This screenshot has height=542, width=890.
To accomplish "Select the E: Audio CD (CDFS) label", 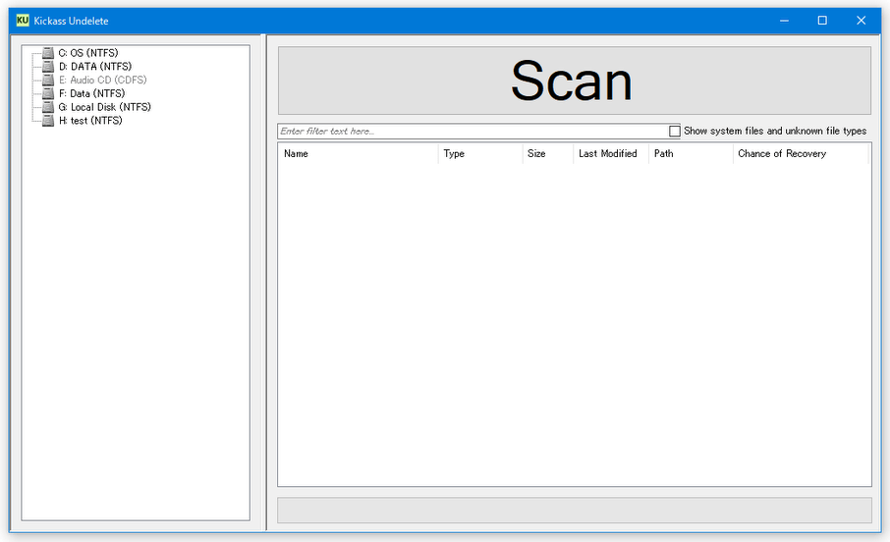I will 102,80.
